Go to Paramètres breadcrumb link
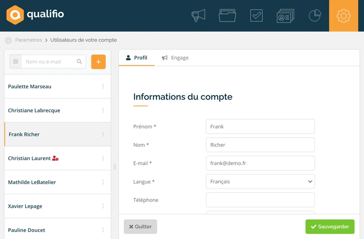Screen dimensions: 364x239 [28, 40]
